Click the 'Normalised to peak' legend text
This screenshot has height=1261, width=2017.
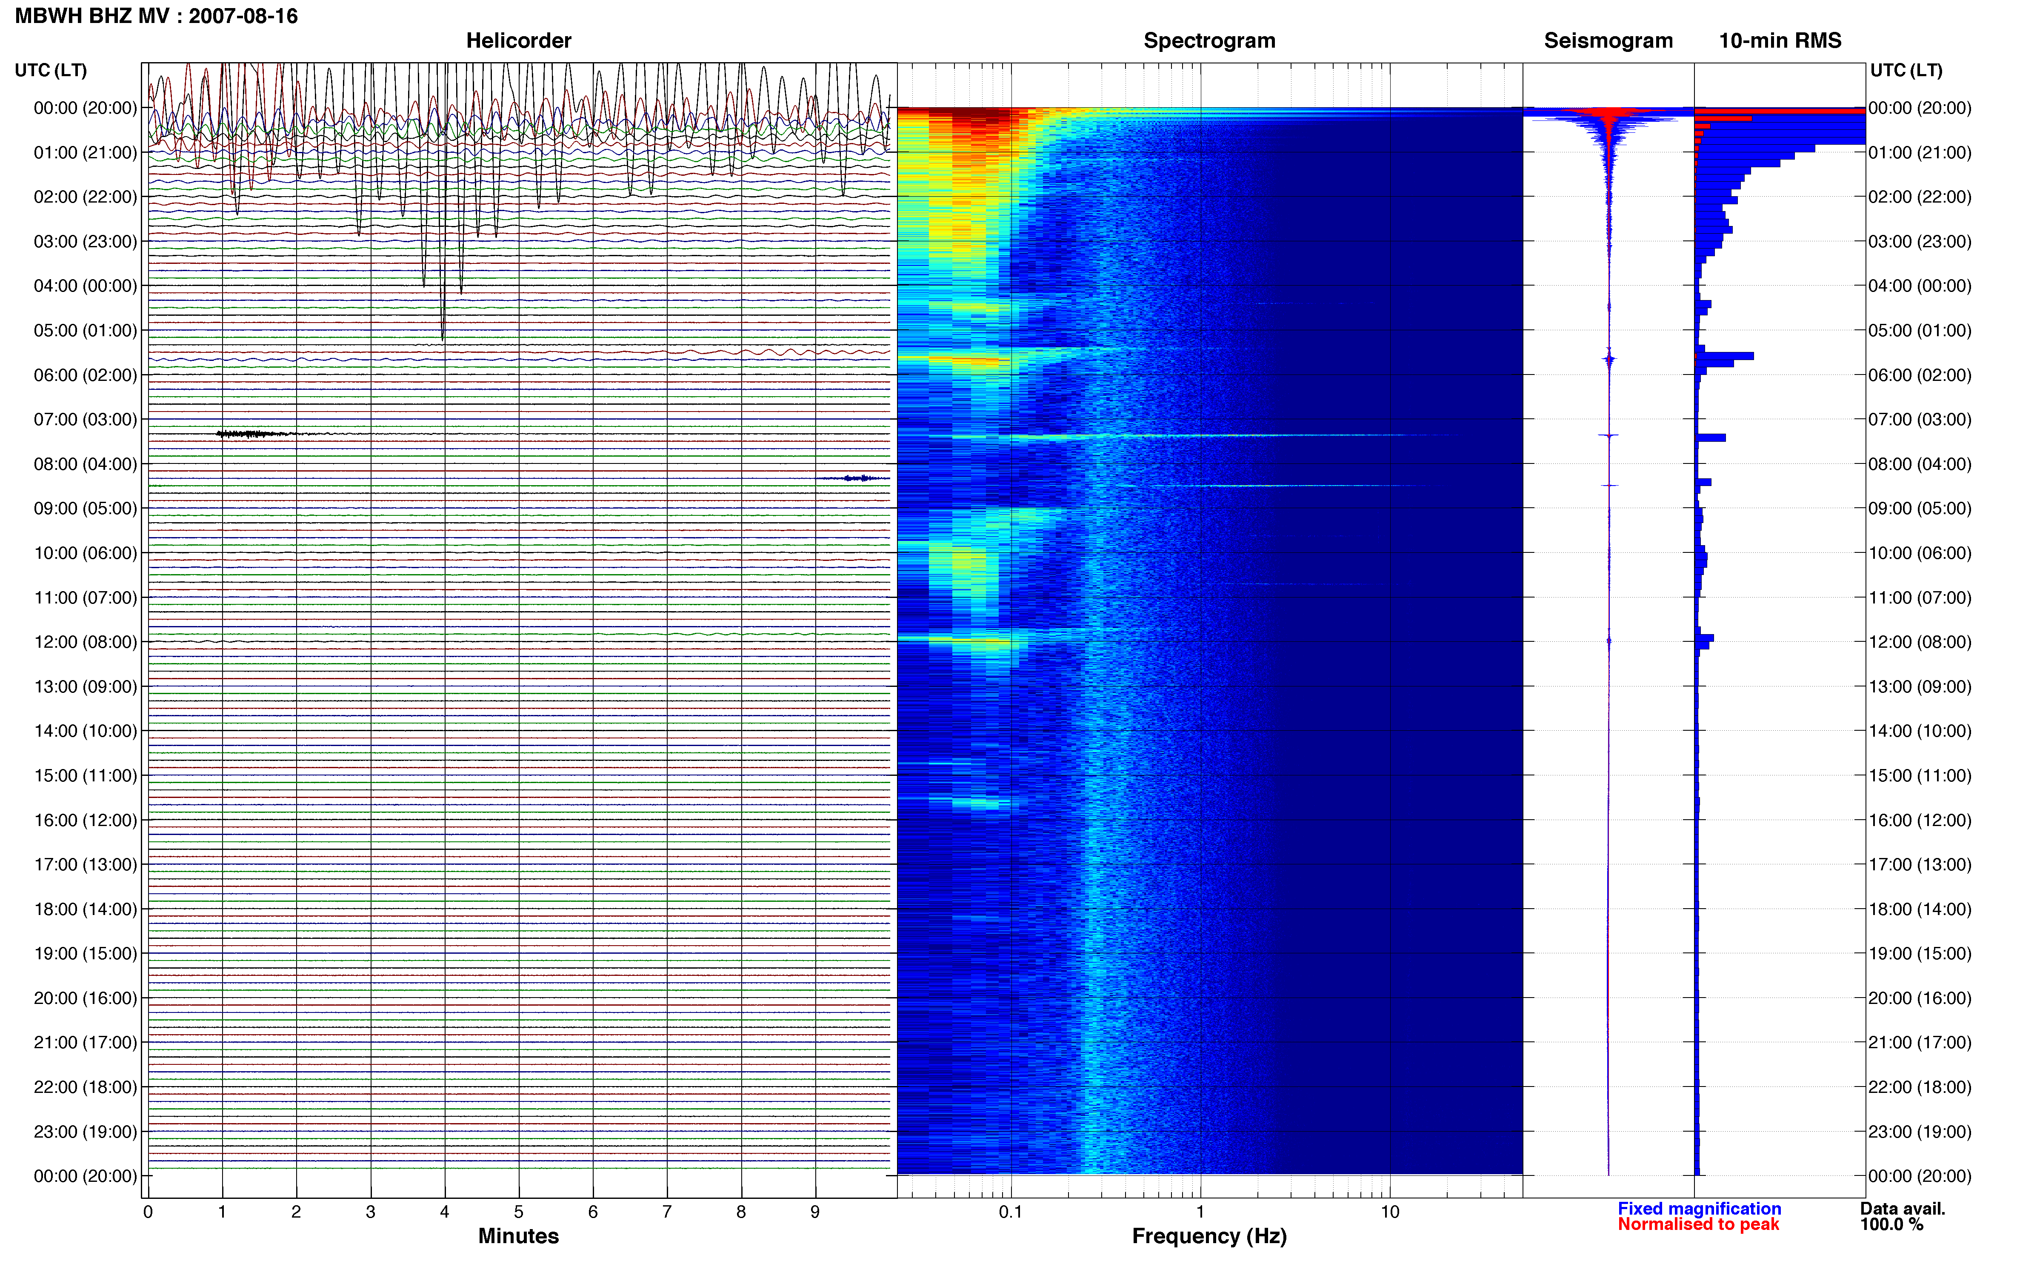pyautogui.click(x=1698, y=1224)
